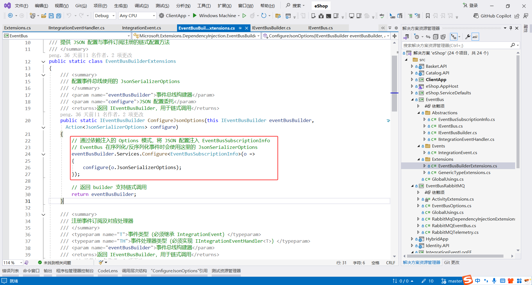Switch to the Git 更改 tab
Image resolution: width=532 pixels, height=285 pixels.
coord(452,263)
